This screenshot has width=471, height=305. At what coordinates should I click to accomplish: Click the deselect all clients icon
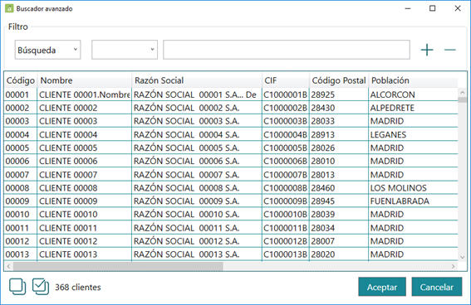(x=17, y=287)
